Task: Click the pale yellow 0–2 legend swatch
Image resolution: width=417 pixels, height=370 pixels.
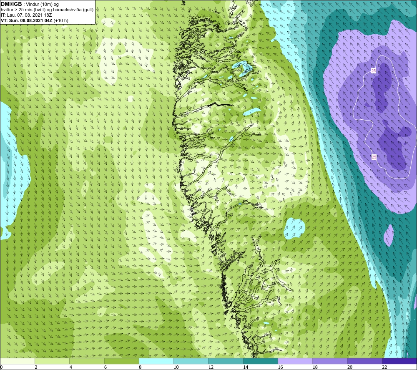Action: click(x=17, y=361)
